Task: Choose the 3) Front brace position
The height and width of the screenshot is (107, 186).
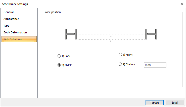Action: click(120, 55)
